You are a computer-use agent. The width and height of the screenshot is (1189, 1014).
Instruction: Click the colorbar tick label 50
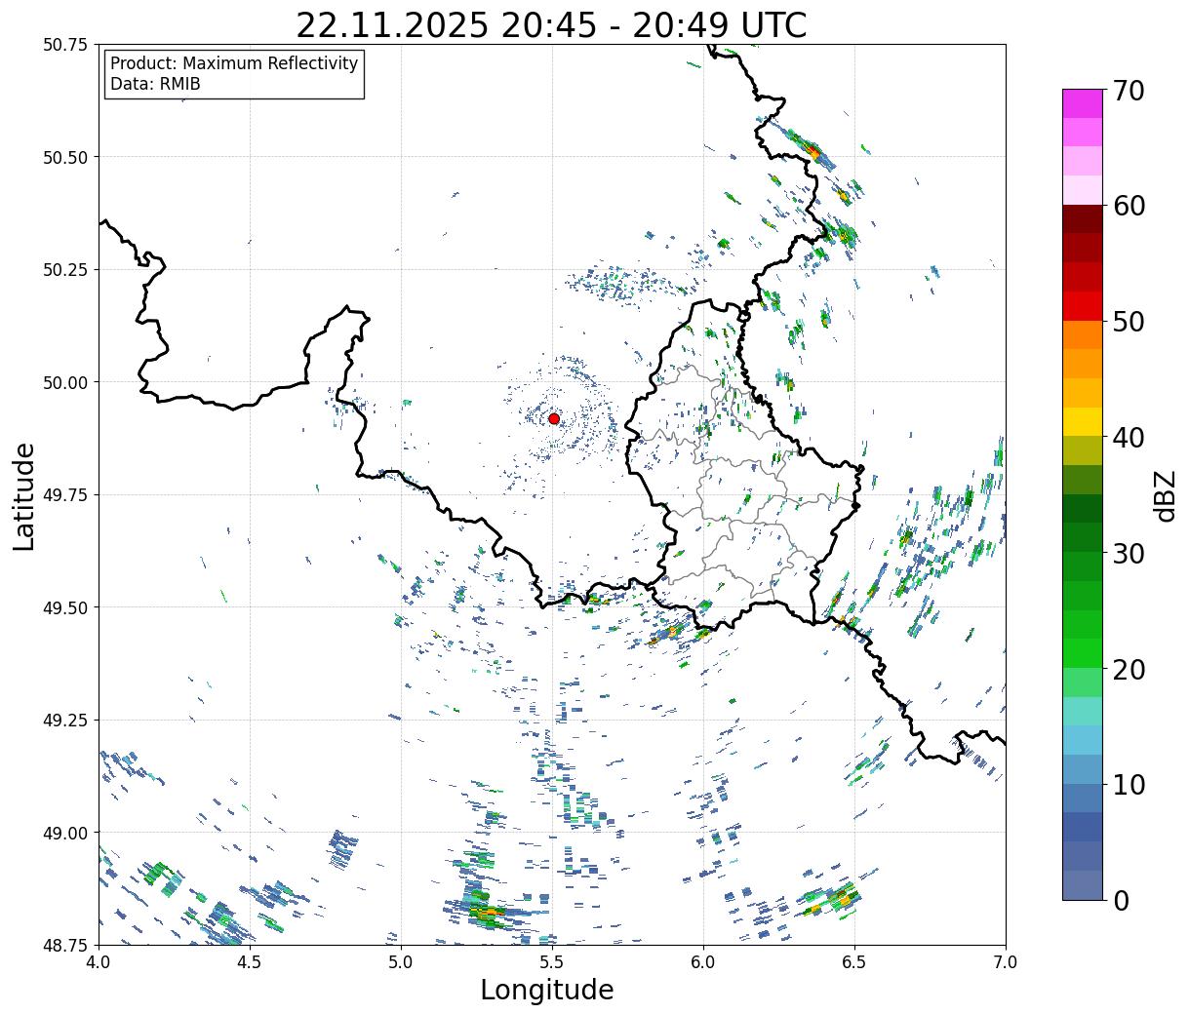1128,322
